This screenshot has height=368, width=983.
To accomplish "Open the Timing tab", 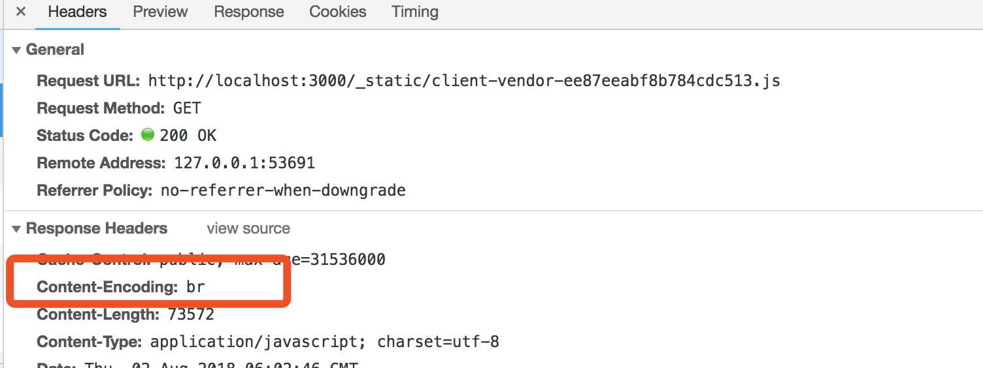I will coord(415,12).
